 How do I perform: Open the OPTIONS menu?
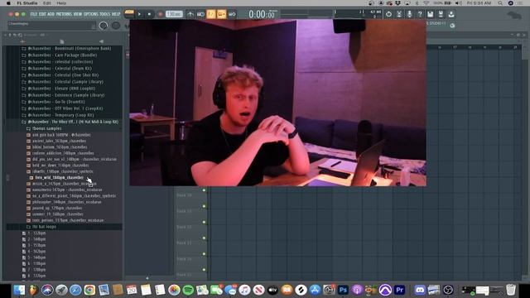coord(90,14)
